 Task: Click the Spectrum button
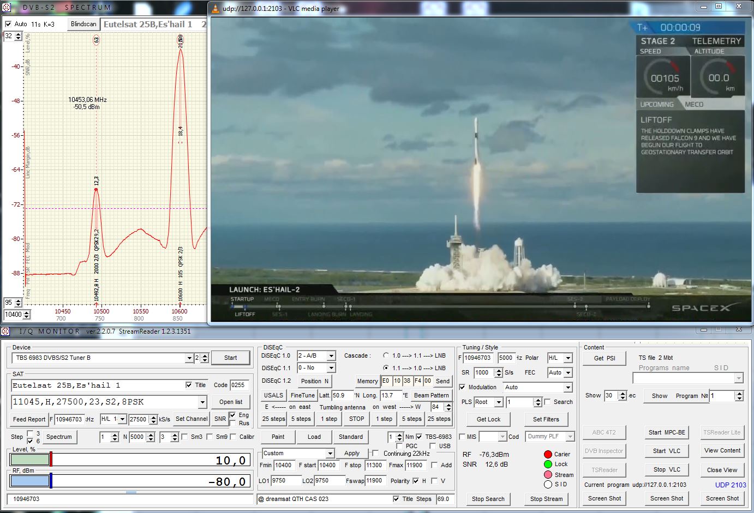[x=59, y=437]
